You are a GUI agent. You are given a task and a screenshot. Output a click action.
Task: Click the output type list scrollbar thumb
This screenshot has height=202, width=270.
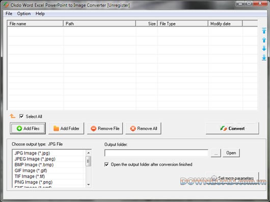[88, 161]
